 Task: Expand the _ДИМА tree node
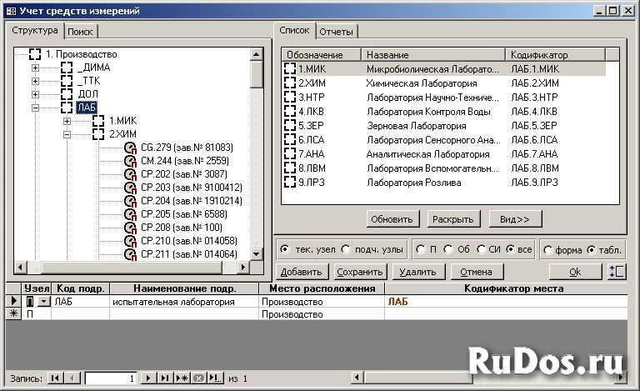36,68
